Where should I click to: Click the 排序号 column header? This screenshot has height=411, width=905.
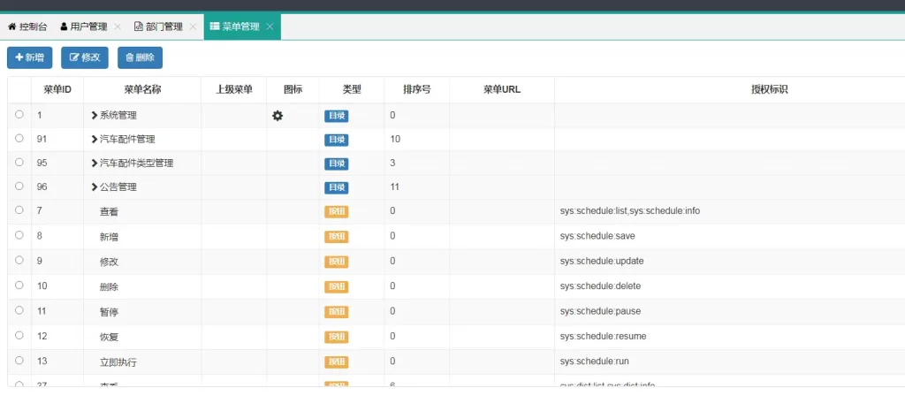[x=416, y=89]
